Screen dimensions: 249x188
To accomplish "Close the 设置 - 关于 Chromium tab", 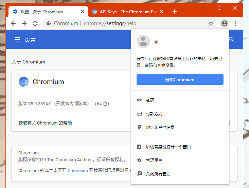I will pos(83,12).
